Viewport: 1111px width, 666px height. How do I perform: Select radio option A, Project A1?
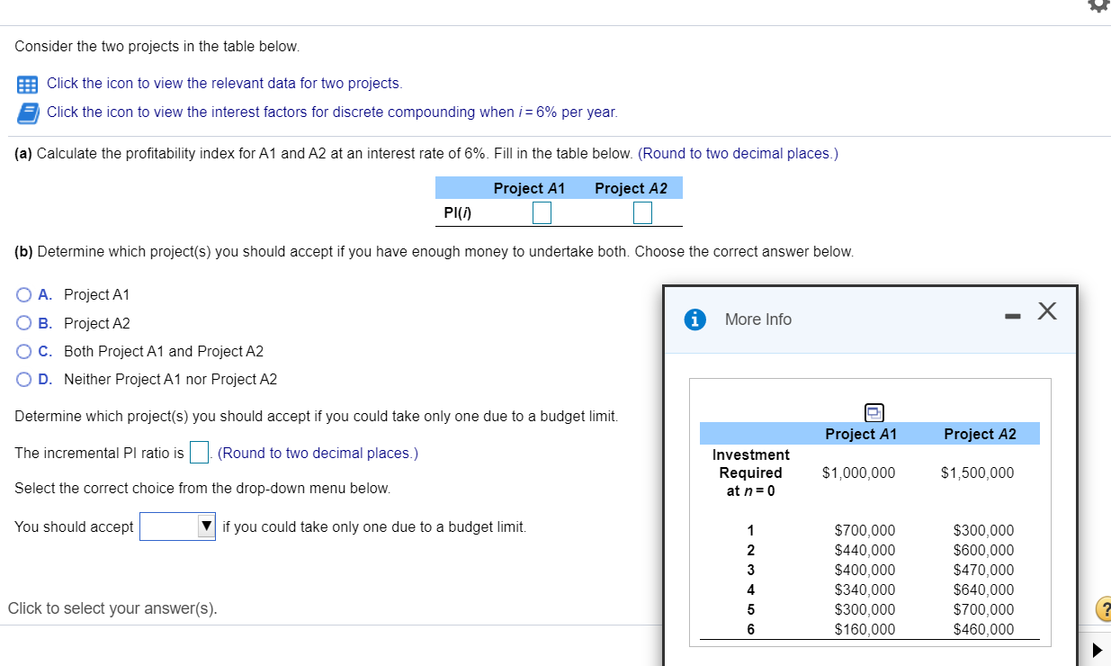[x=24, y=294]
